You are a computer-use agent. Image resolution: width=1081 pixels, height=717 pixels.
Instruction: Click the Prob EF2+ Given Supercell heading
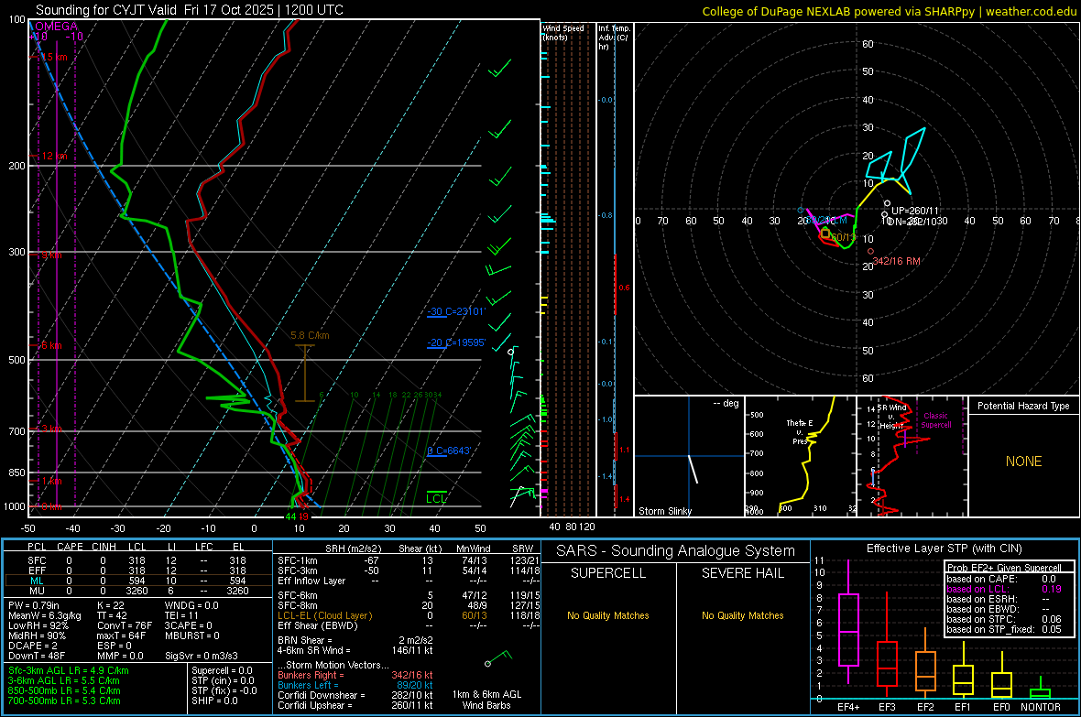click(x=1004, y=568)
